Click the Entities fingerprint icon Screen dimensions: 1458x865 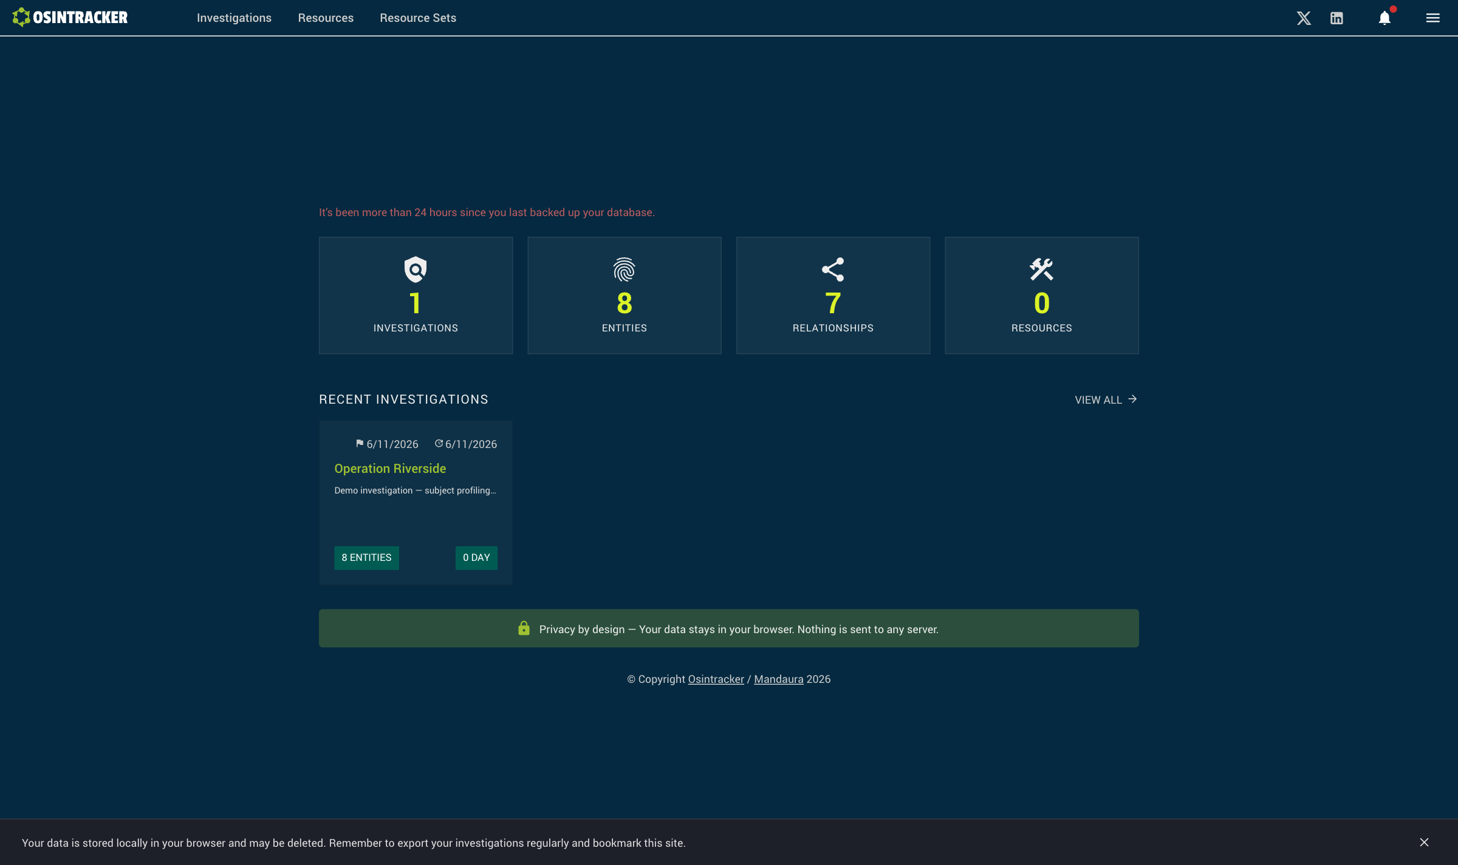(x=624, y=270)
